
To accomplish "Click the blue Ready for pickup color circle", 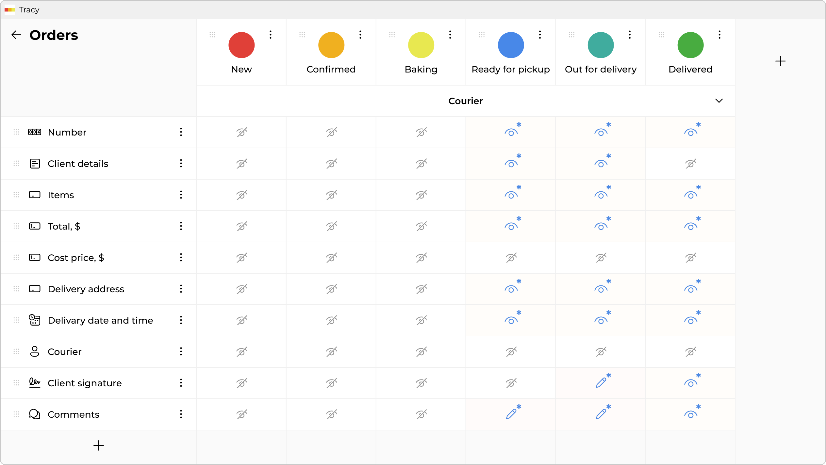I will [x=511, y=45].
